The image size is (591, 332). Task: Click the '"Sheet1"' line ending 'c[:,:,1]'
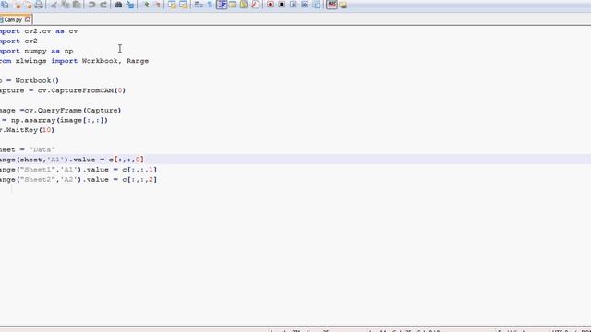click(78, 170)
